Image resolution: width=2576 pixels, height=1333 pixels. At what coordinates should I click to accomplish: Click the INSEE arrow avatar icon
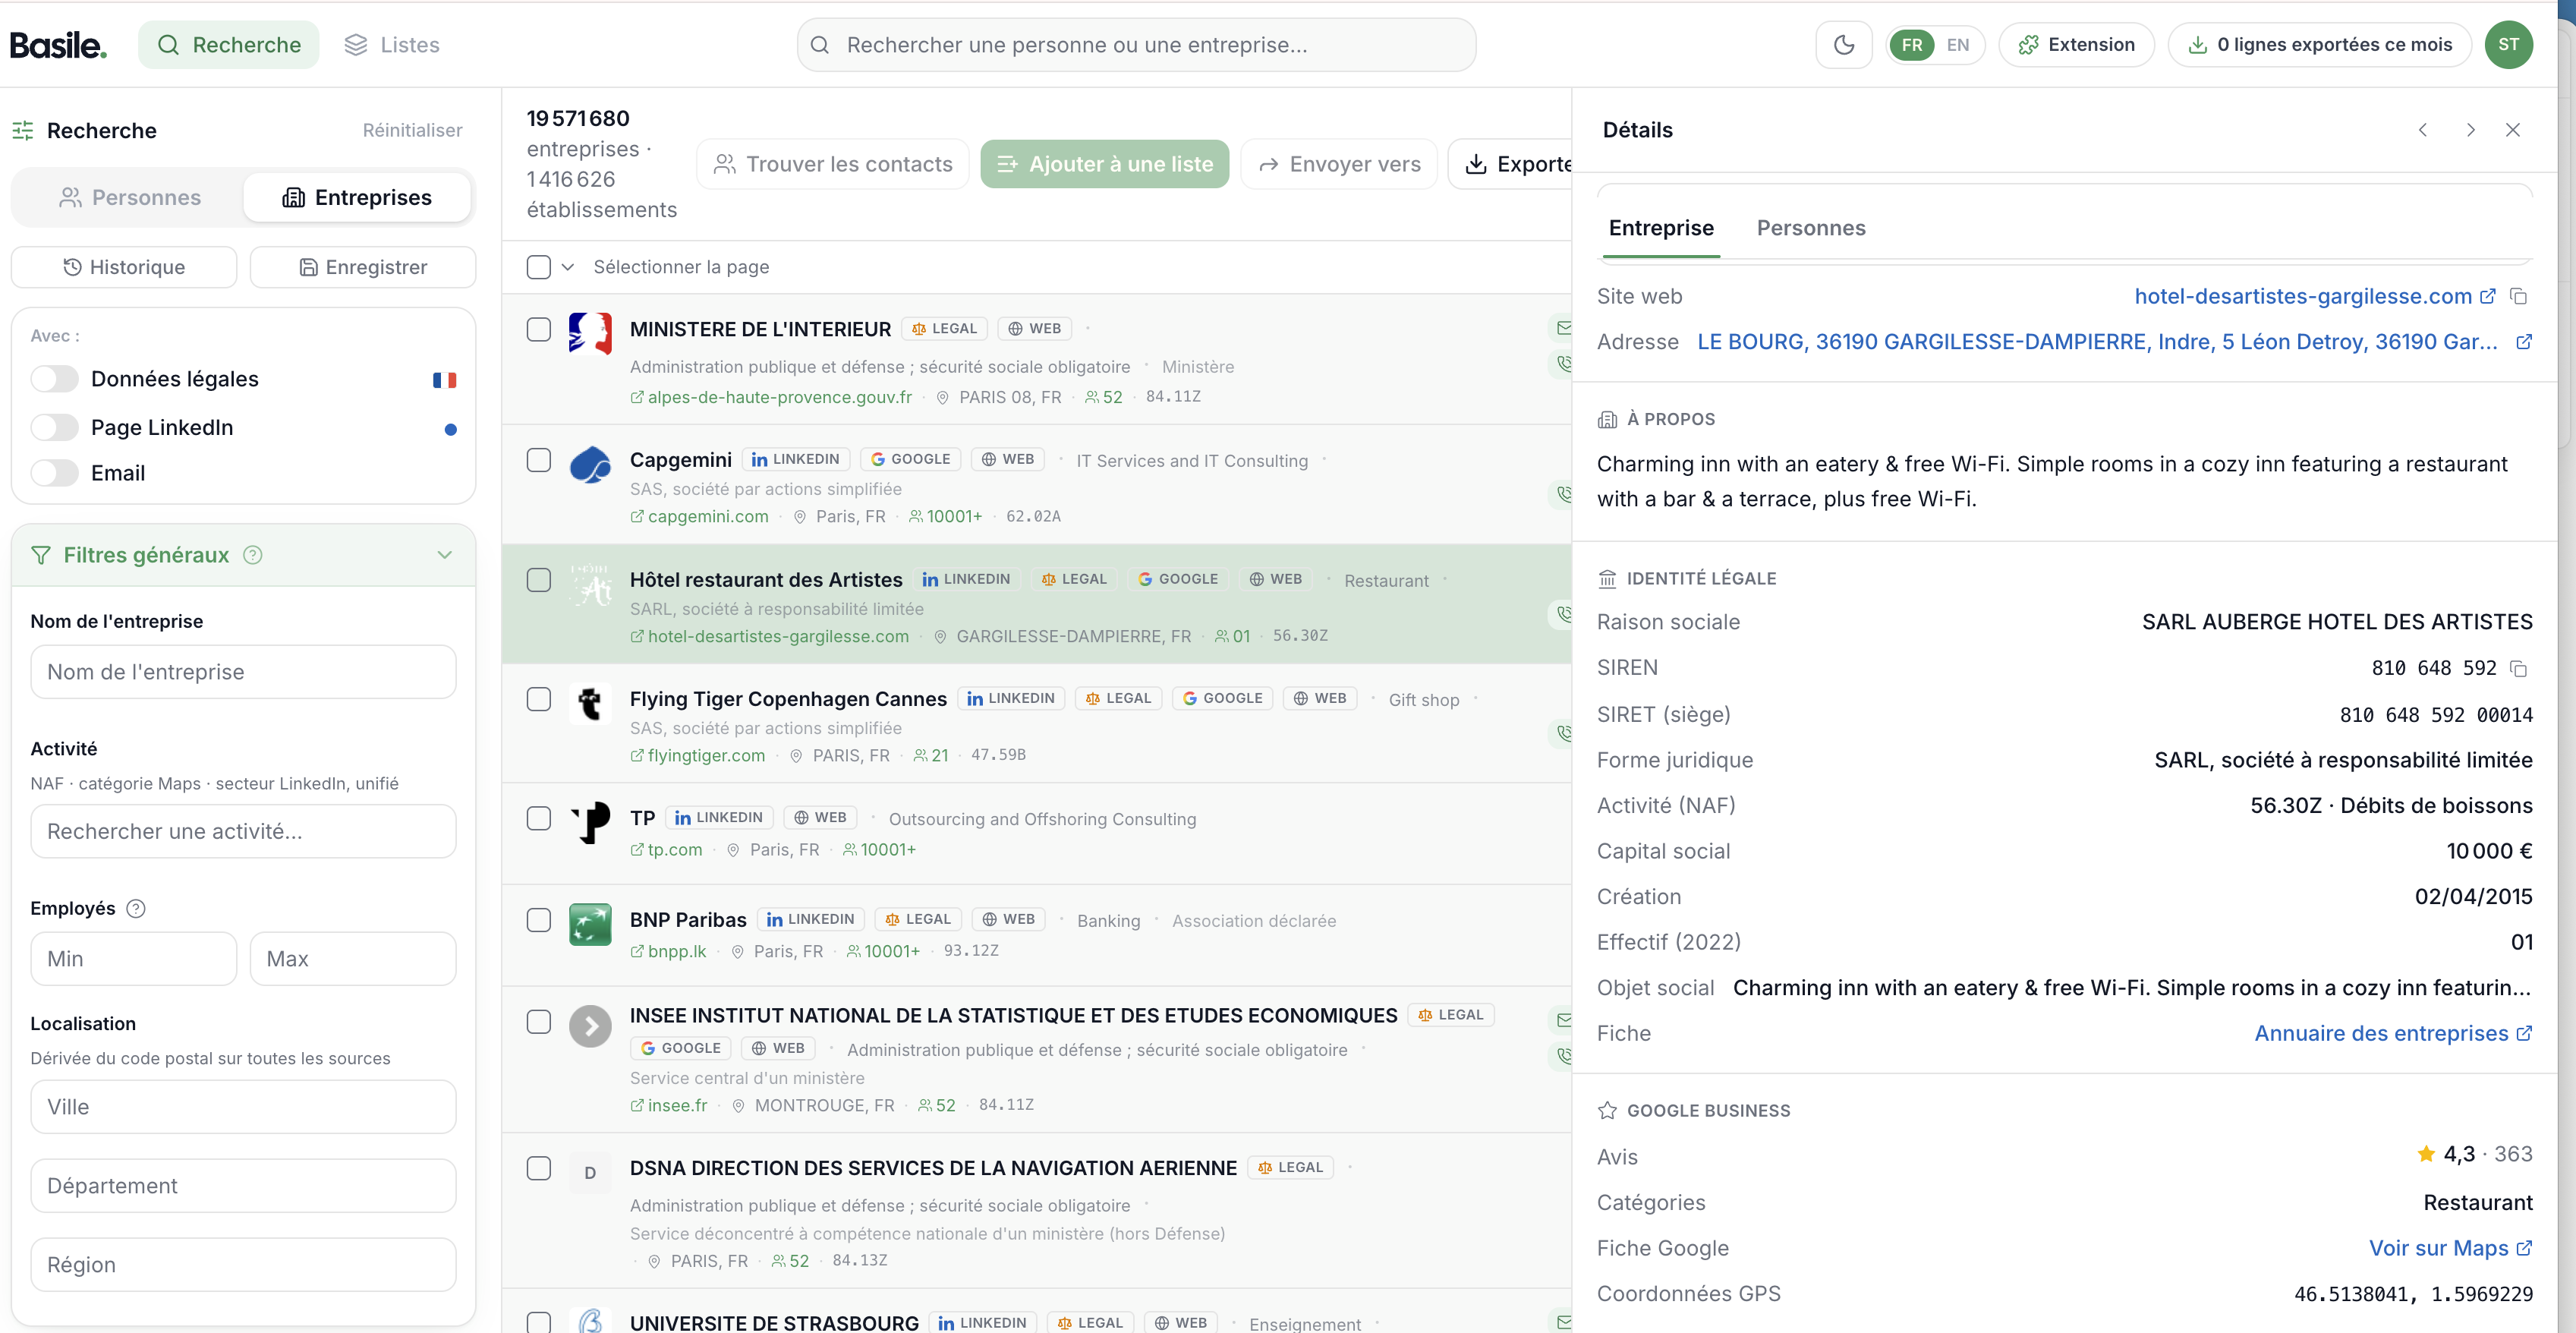pos(590,1026)
